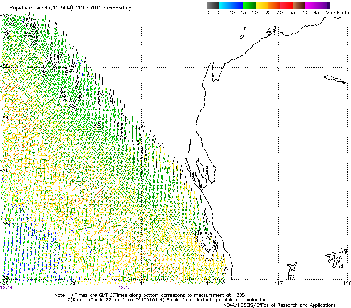Click the 'Times are GMT' note line
The height and width of the screenshot is (308, 351).
tap(150, 295)
